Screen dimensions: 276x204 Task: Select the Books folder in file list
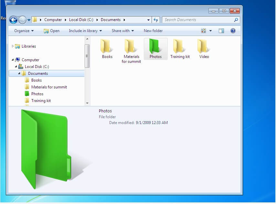point(107,47)
